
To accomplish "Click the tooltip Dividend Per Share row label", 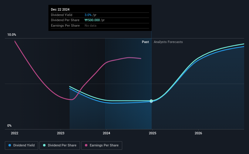I will pos(65,20).
